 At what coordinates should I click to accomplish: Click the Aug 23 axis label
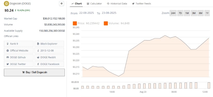tap(143, 92)
